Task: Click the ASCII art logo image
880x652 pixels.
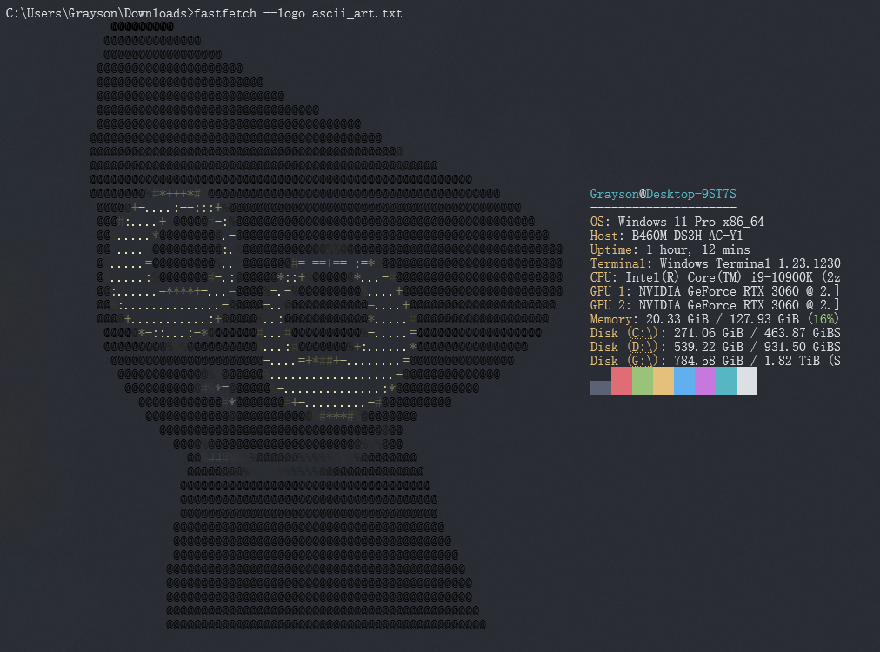Action: click(327, 325)
